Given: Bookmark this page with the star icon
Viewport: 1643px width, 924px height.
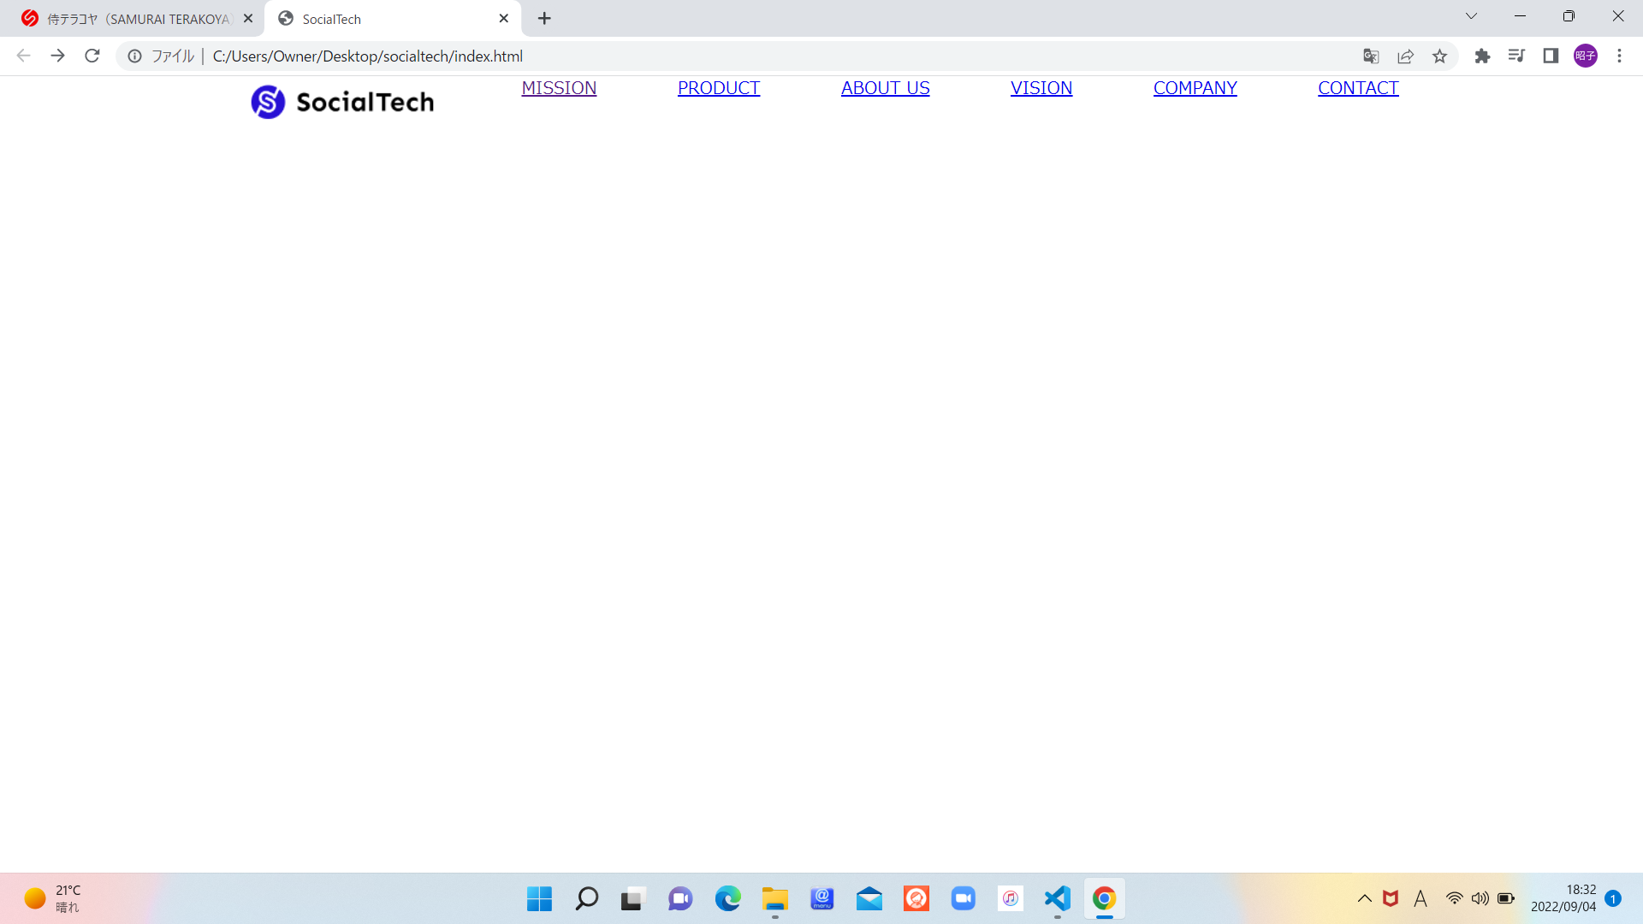Looking at the screenshot, I should pyautogui.click(x=1439, y=56).
